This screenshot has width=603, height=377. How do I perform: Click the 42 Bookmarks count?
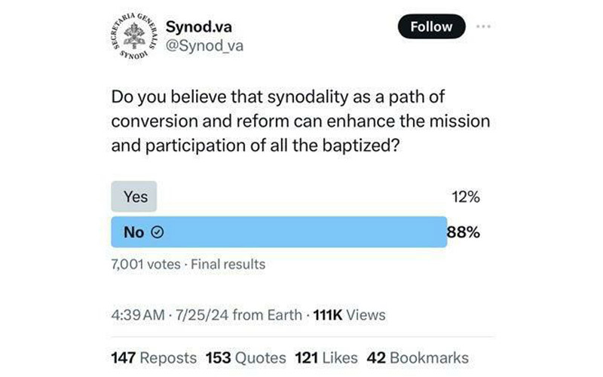pyautogui.click(x=417, y=357)
